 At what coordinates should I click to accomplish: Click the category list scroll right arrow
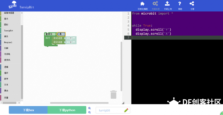(20, 103)
